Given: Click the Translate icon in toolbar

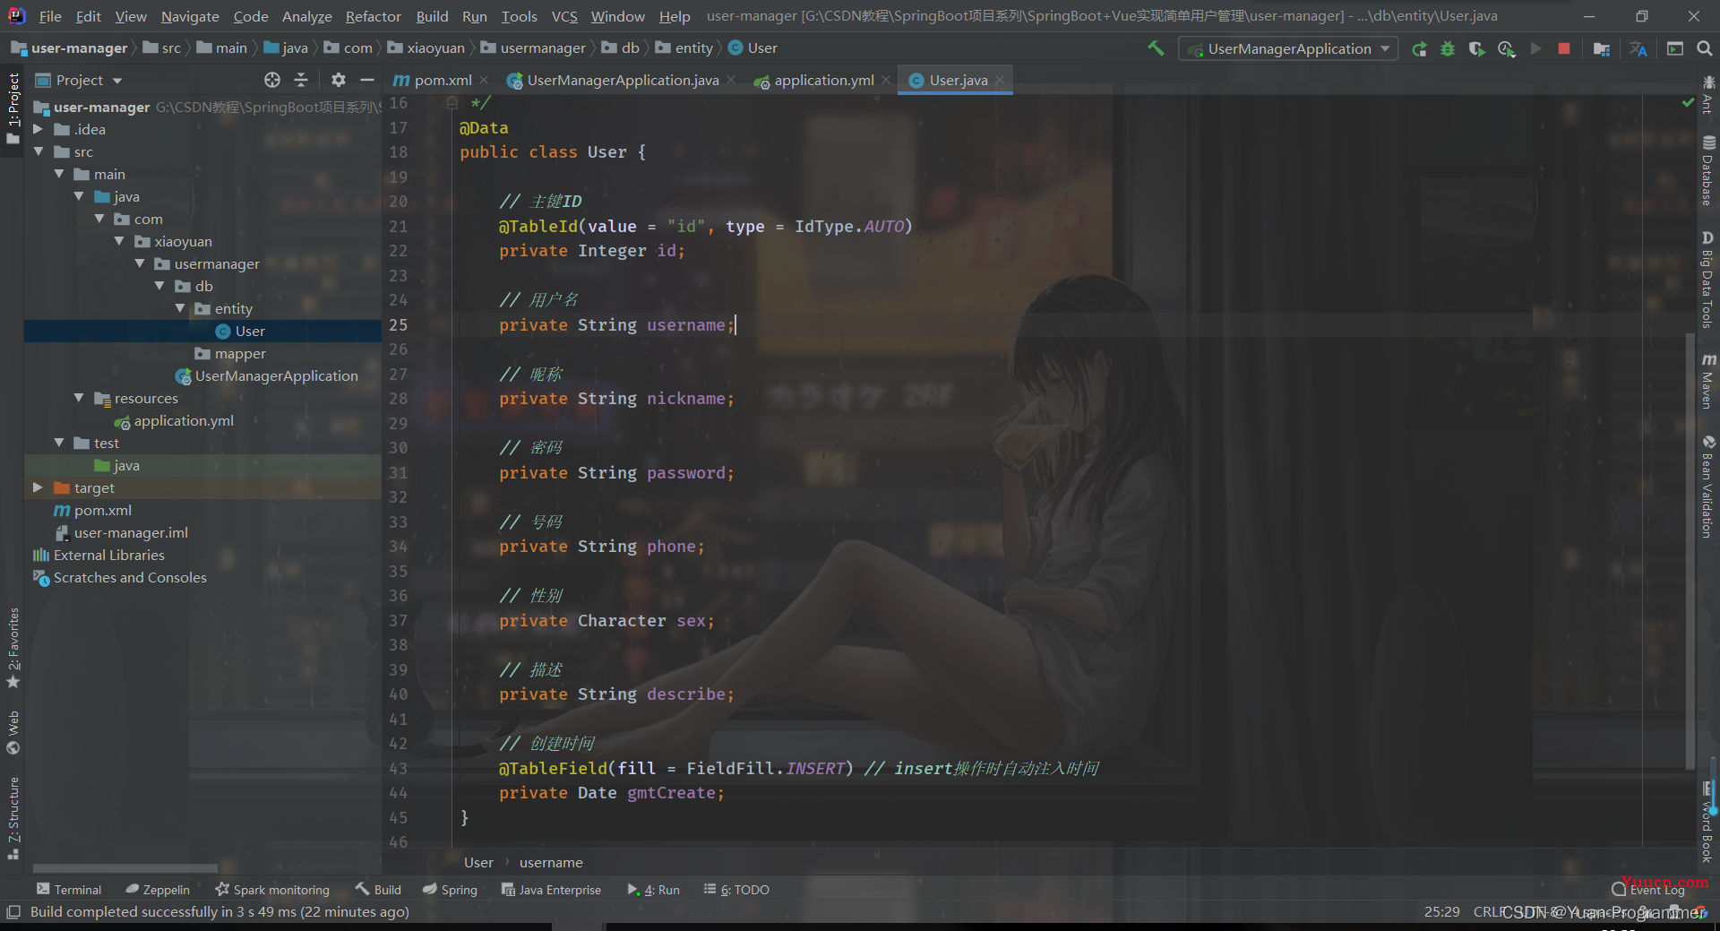Looking at the screenshot, I should pyautogui.click(x=1638, y=49).
